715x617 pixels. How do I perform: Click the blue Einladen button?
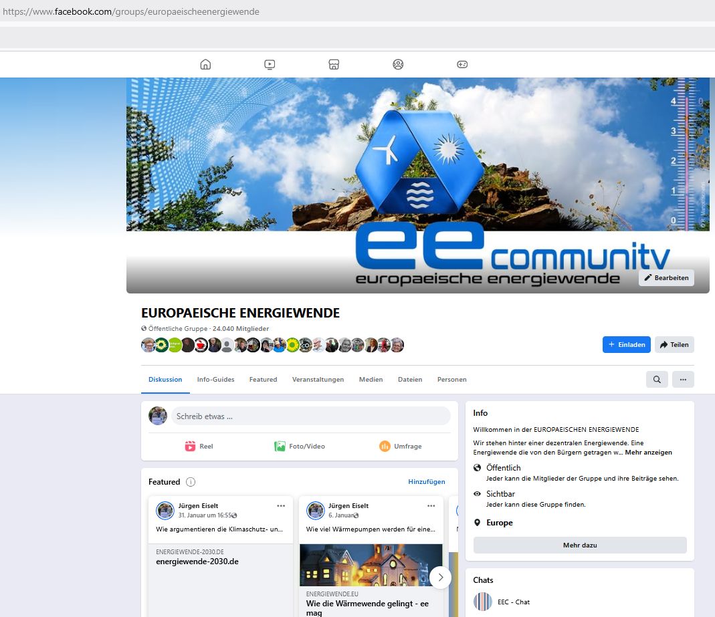626,345
